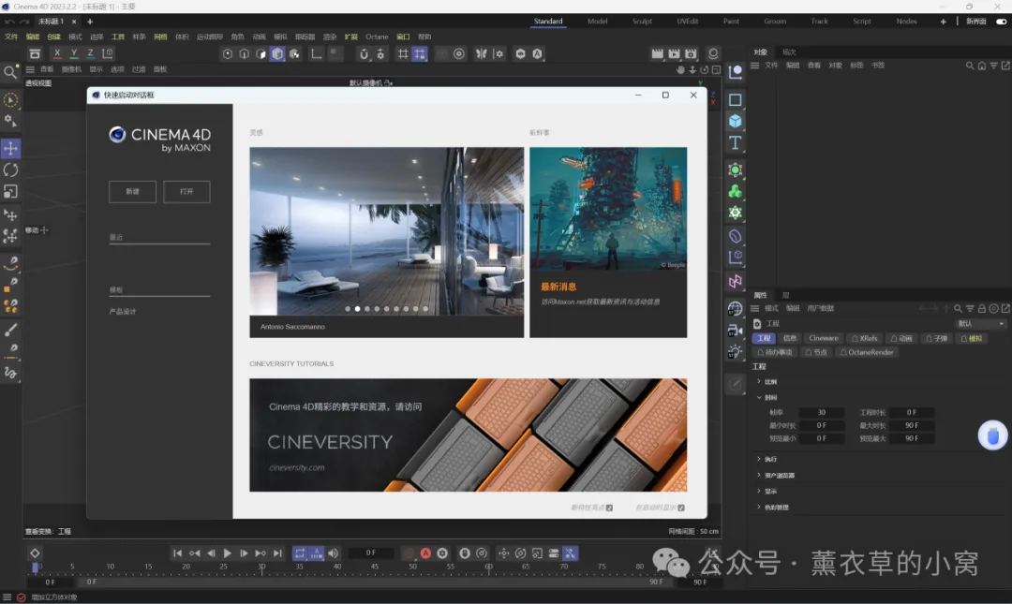Go to end of animation
Viewport: 1012px width, 604px height.
[x=277, y=553]
